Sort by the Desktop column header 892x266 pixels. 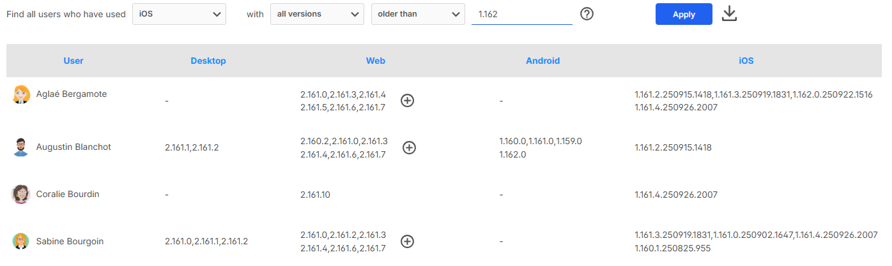click(x=208, y=61)
